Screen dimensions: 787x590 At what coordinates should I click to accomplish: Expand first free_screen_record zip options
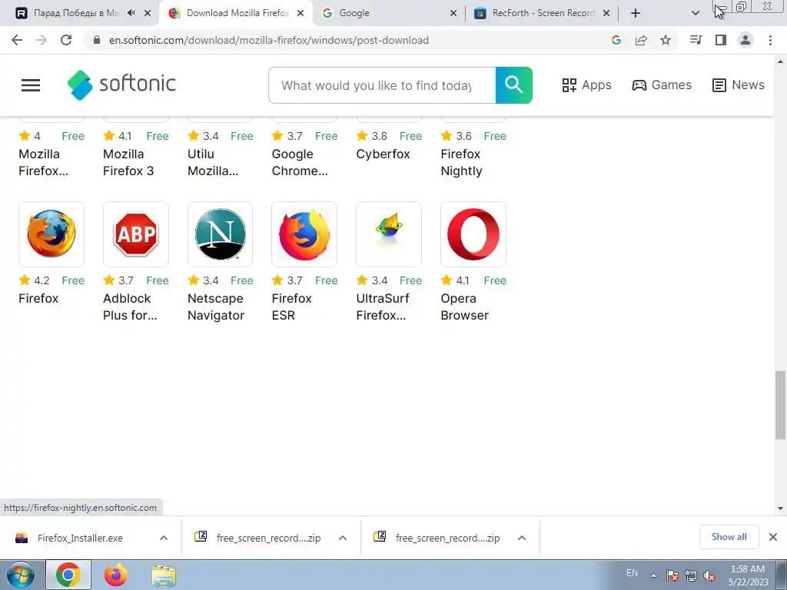click(x=343, y=538)
